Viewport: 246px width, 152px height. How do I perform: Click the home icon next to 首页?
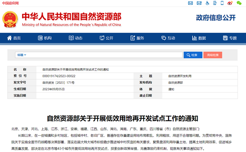click(x=9, y=38)
